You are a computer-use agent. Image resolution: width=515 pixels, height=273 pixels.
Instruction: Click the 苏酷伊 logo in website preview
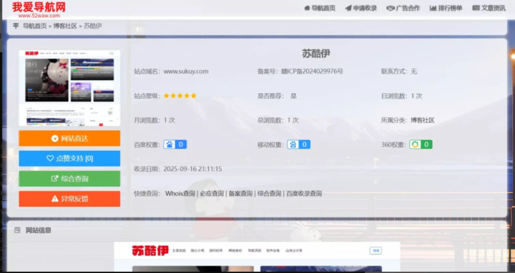[x=150, y=251]
